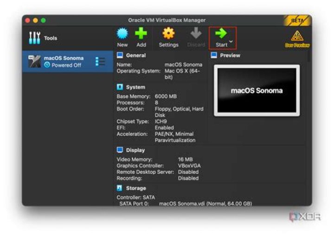Screen dimensions: 334x235
Task: Click the Video Memory value 16 MB
Action: click(x=185, y=159)
